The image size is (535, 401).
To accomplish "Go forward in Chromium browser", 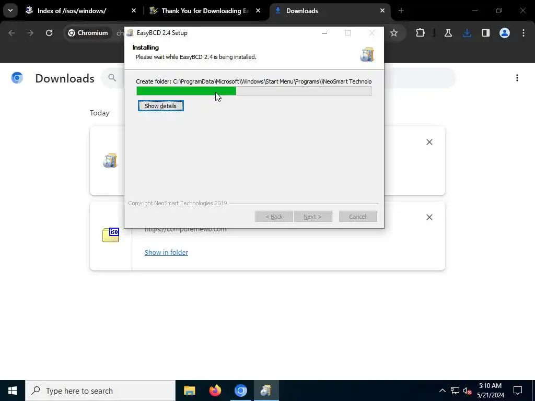I will click(30, 33).
